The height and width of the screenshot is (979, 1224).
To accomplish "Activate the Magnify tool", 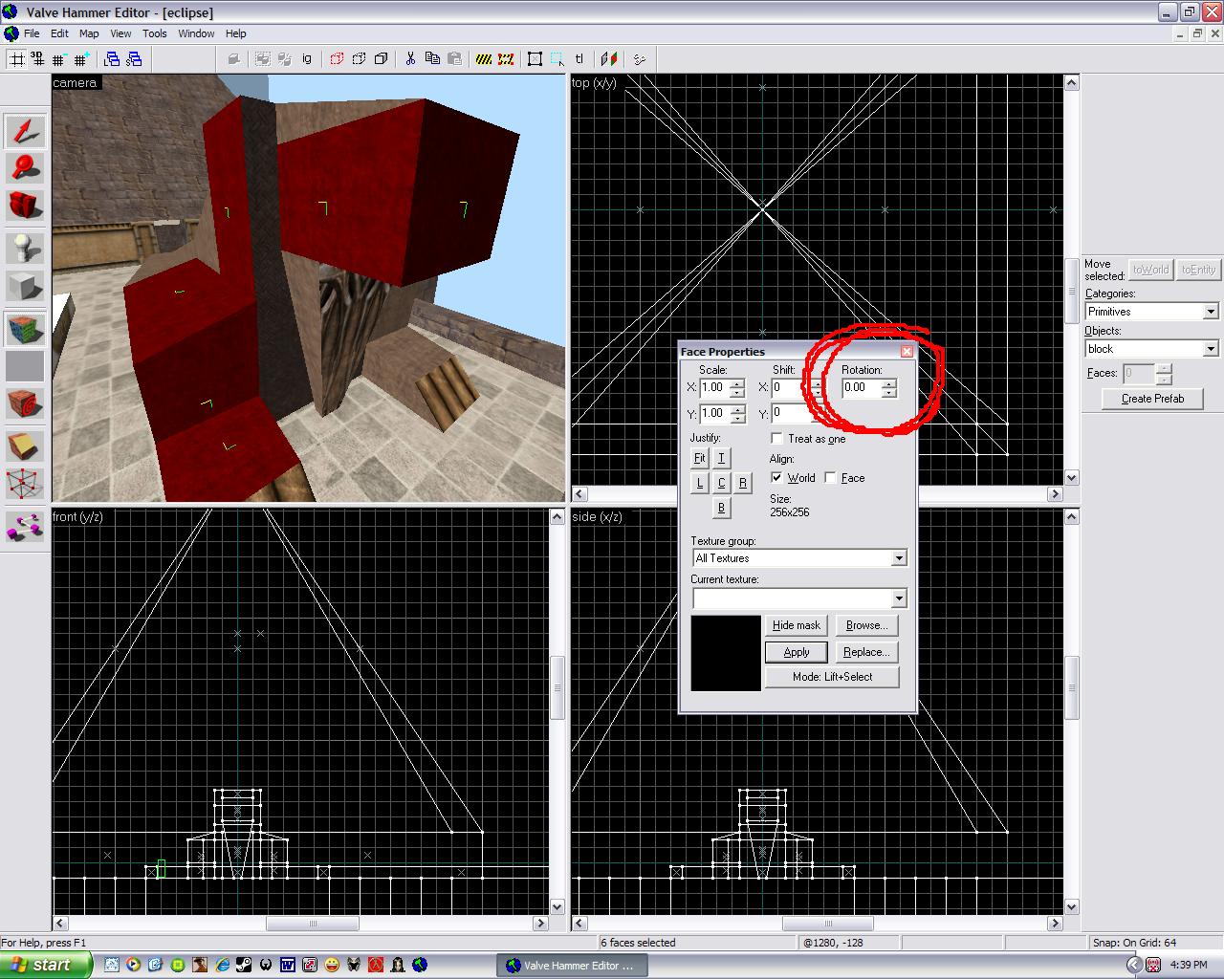I will coord(25,168).
